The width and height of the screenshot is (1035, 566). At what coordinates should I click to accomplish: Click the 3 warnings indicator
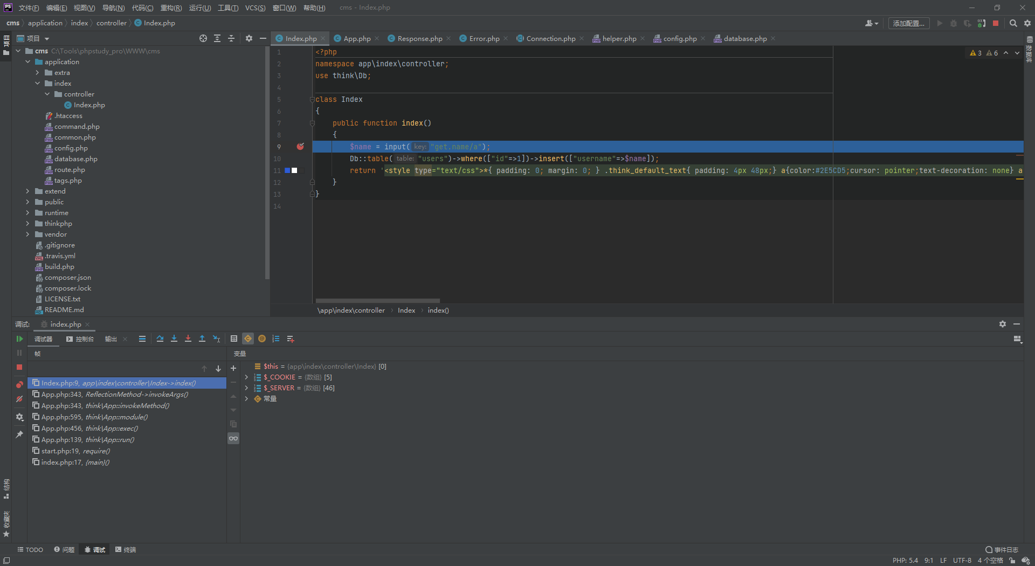click(976, 53)
